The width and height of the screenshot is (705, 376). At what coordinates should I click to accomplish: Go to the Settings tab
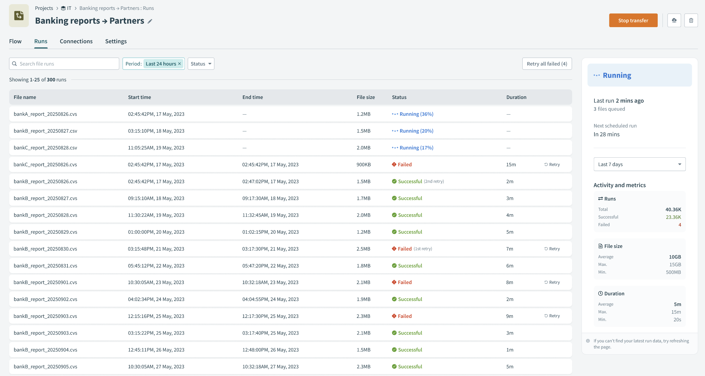116,41
